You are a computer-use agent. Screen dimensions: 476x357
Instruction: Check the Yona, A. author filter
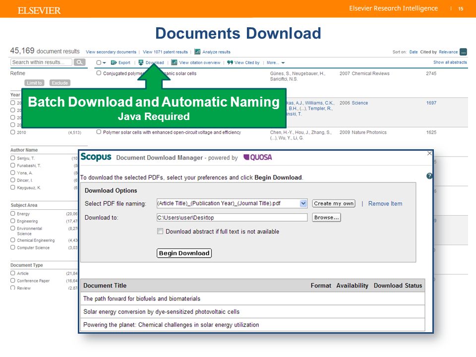[13, 173]
